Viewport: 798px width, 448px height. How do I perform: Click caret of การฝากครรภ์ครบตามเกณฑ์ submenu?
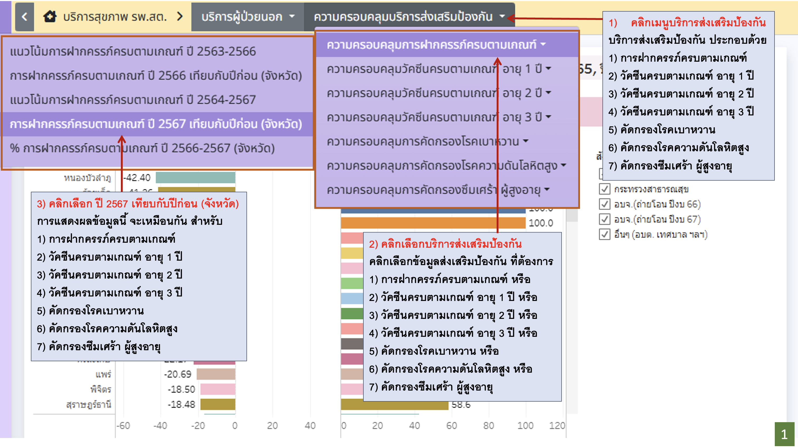[543, 45]
